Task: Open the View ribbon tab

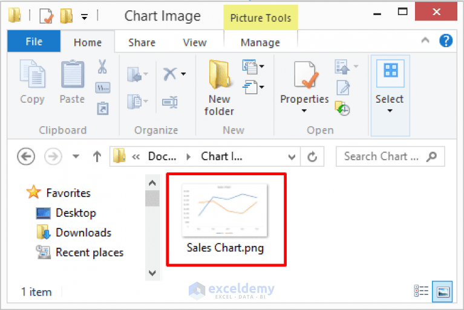Action: coord(194,42)
